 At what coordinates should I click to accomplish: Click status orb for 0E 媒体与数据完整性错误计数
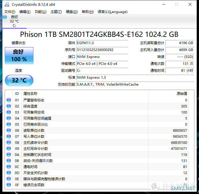point(9,179)
